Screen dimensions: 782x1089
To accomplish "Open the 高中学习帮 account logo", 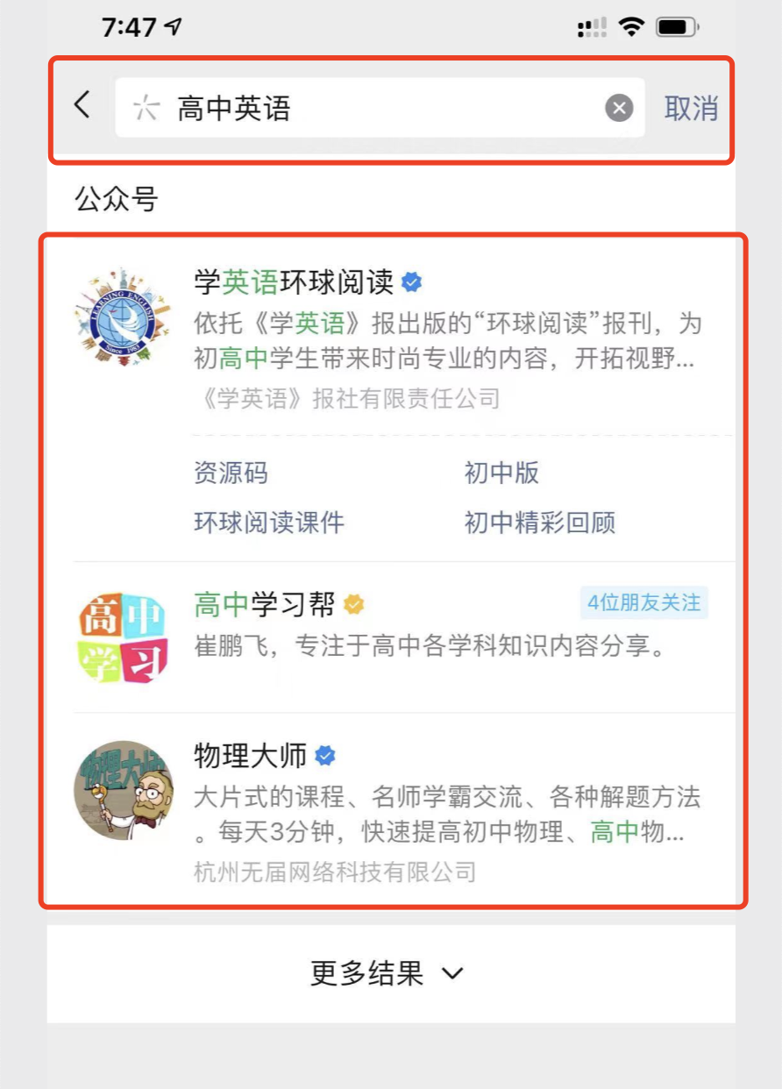I will tap(122, 637).
